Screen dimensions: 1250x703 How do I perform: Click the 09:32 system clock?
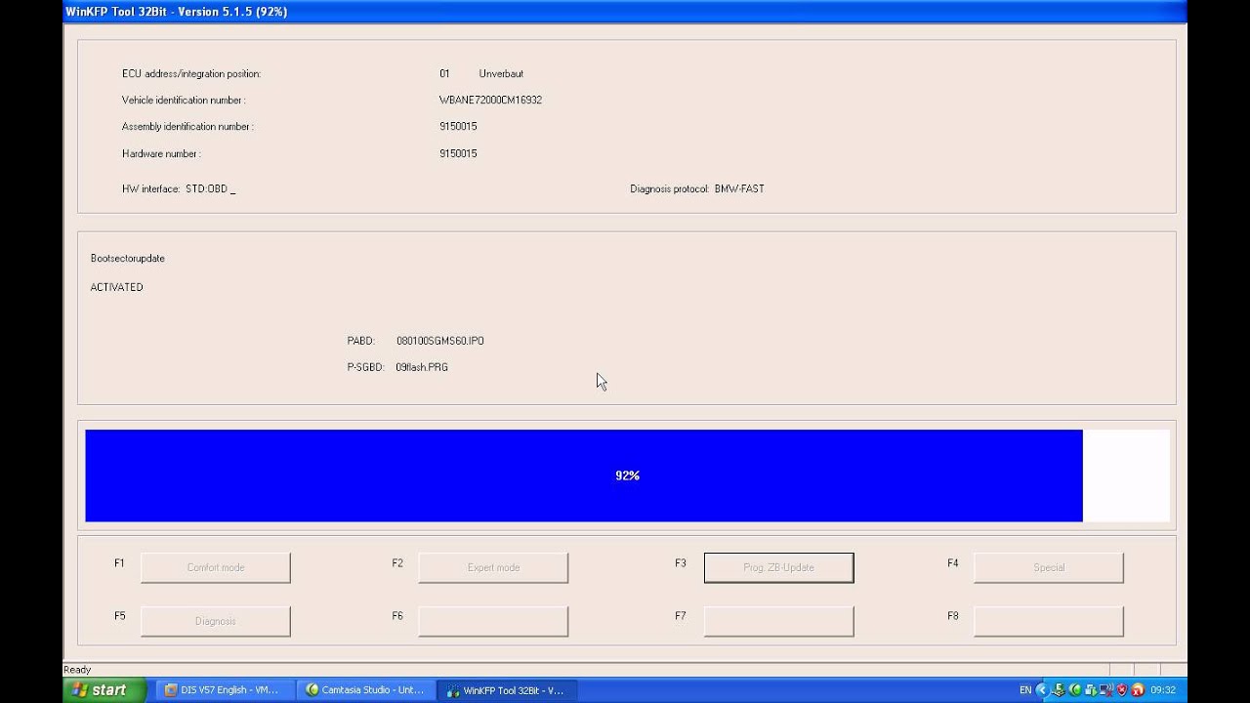[1163, 690]
